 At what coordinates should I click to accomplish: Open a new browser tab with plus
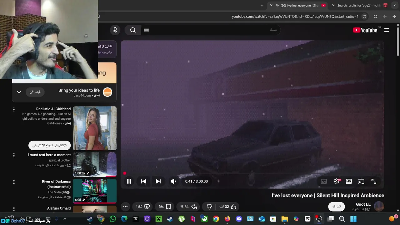pyautogui.click(x=262, y=5)
